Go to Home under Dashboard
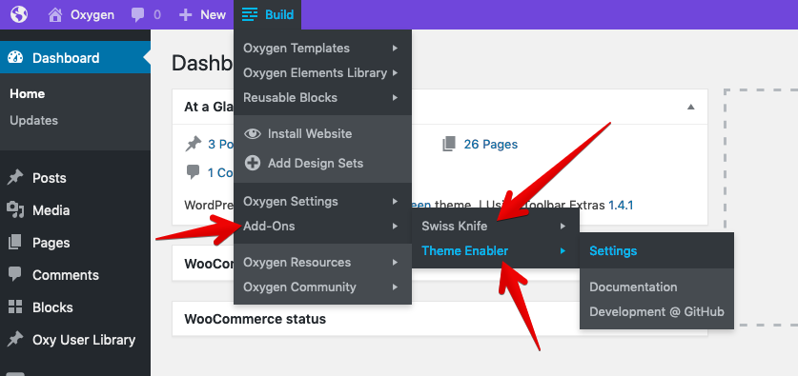This screenshot has width=798, height=376. 28,94
